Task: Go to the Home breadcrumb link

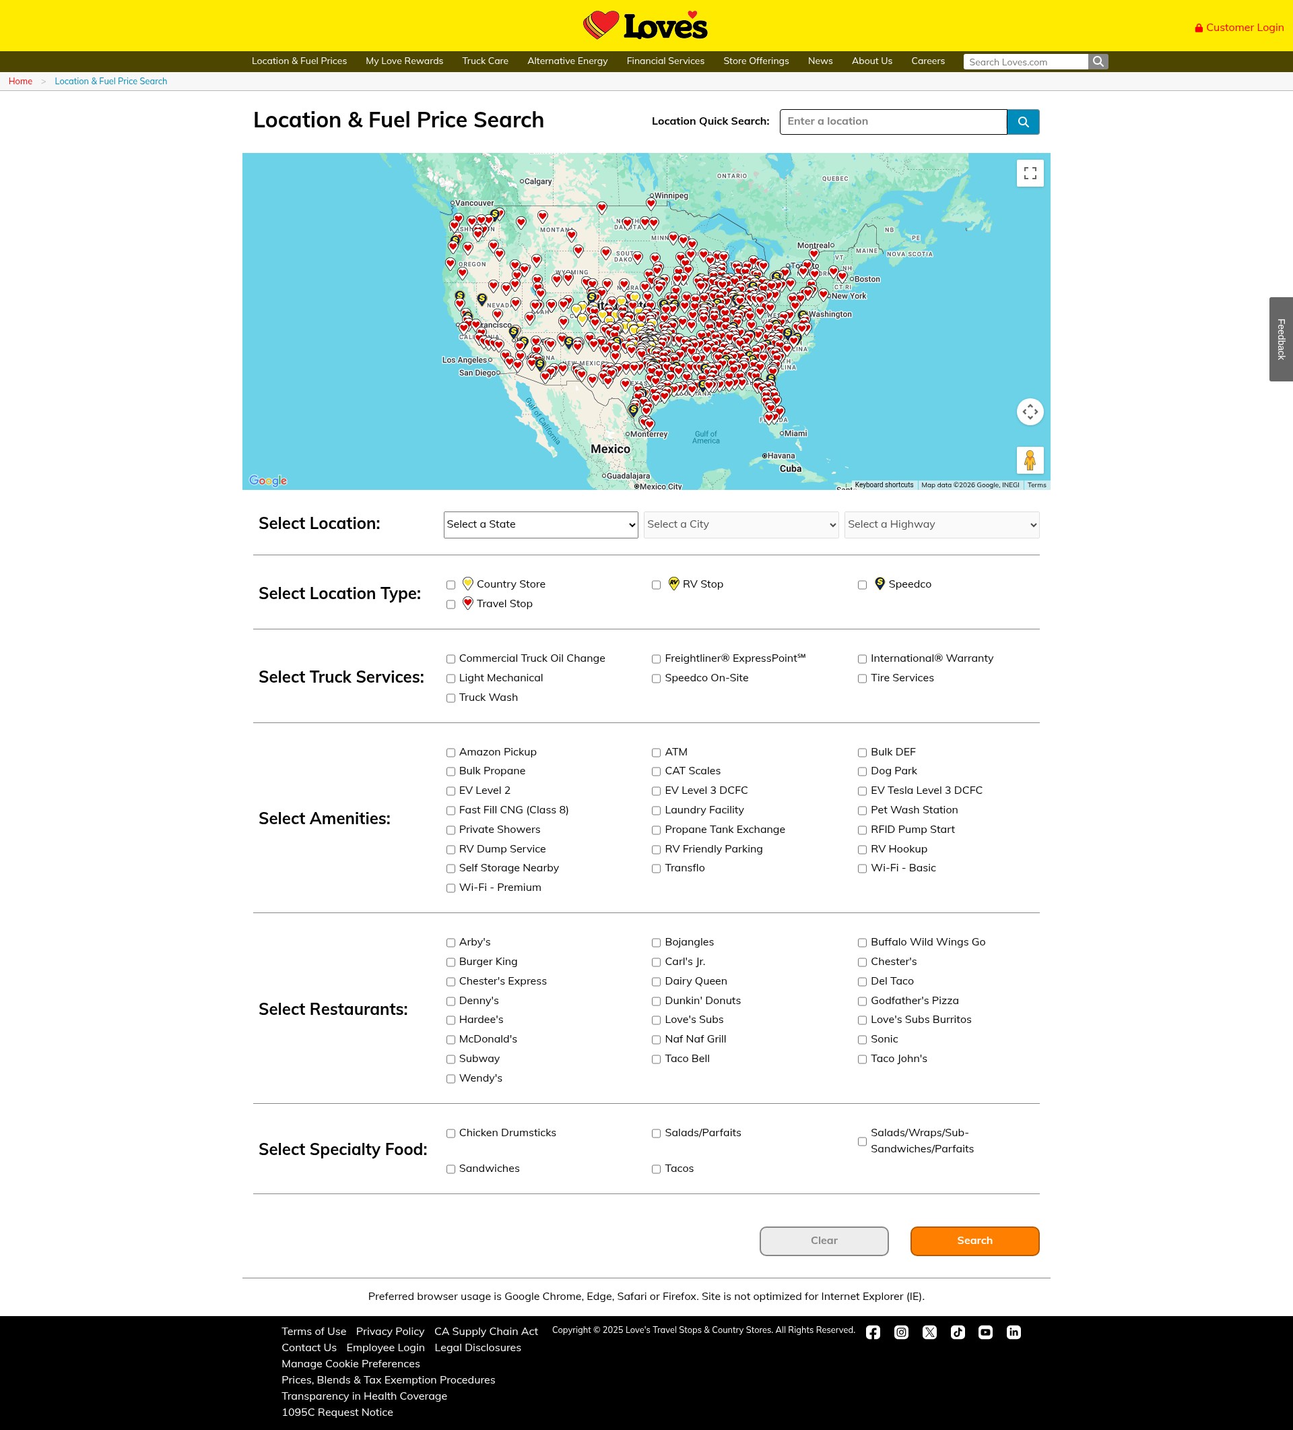Action: tap(21, 82)
